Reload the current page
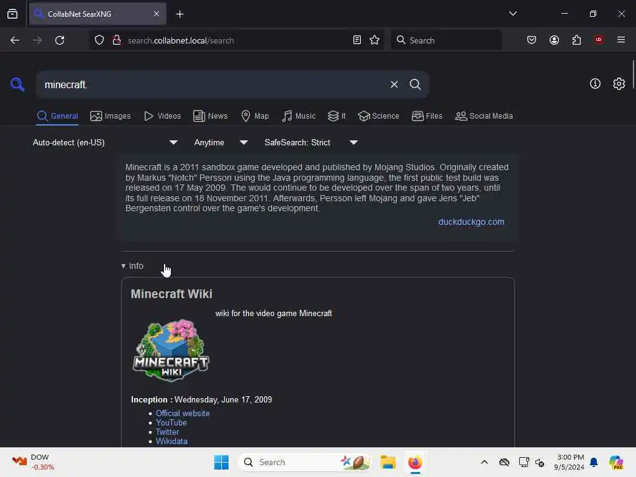 coord(60,40)
